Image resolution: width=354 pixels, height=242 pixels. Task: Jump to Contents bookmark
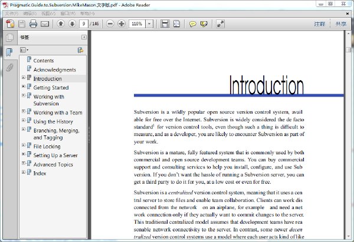pyautogui.click(x=44, y=61)
